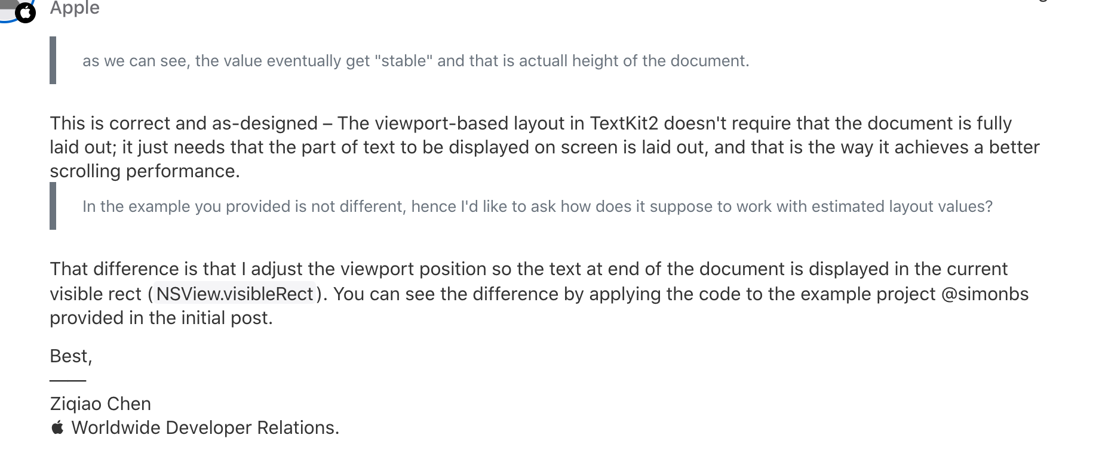Click the horizontal separator line above the signature
This screenshot has height=450, width=1099.
[68, 380]
